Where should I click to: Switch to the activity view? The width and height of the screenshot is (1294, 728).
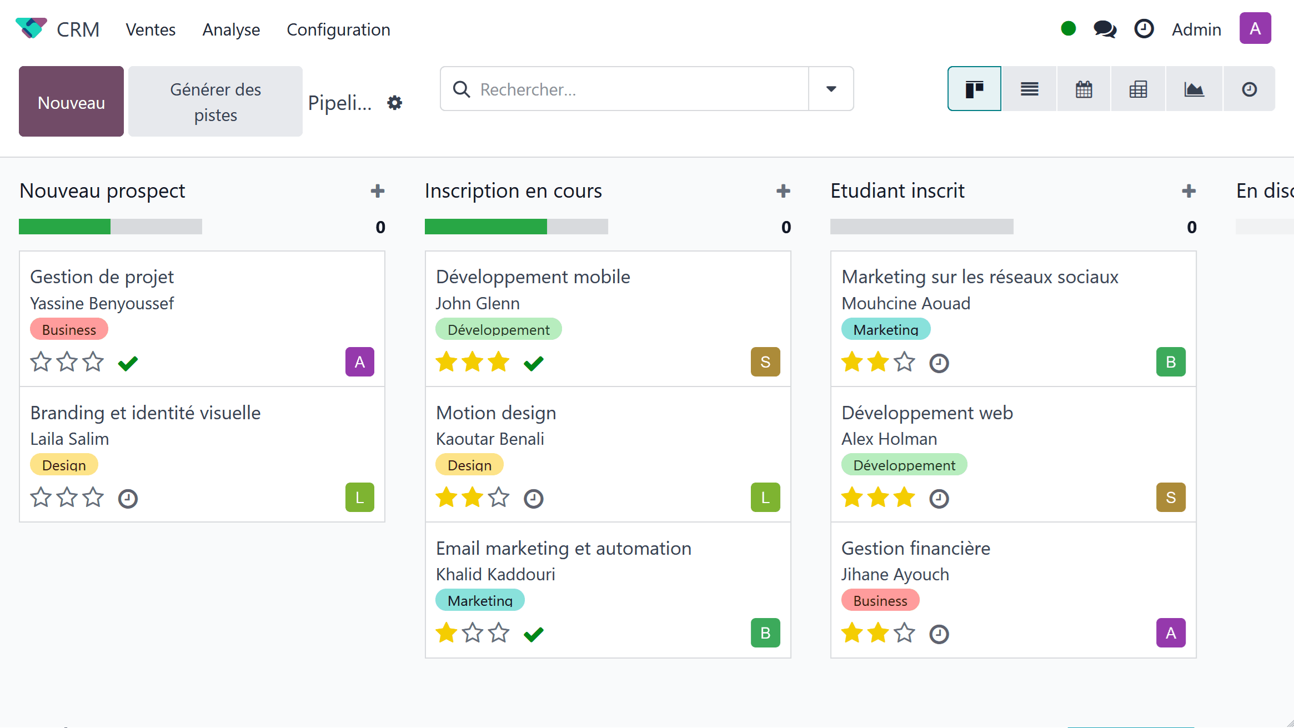1249,89
